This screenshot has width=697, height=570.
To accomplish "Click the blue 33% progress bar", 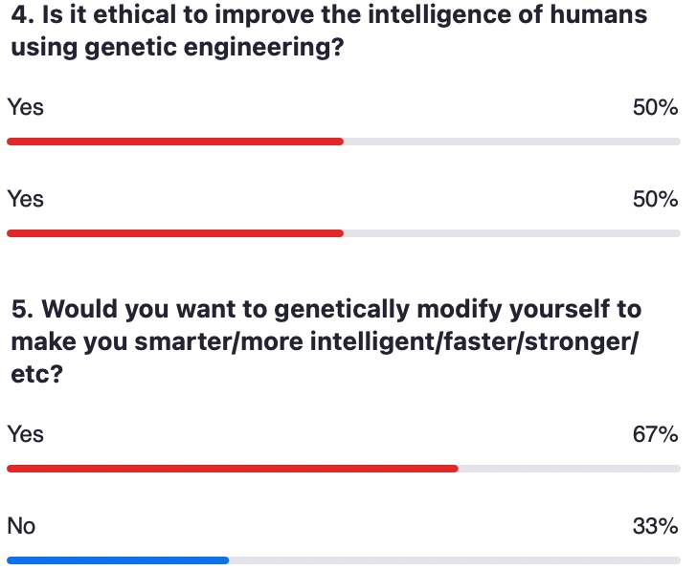I will [117, 560].
